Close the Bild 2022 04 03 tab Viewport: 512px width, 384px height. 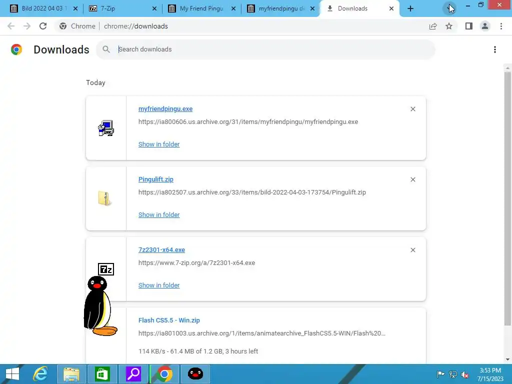tap(75, 9)
